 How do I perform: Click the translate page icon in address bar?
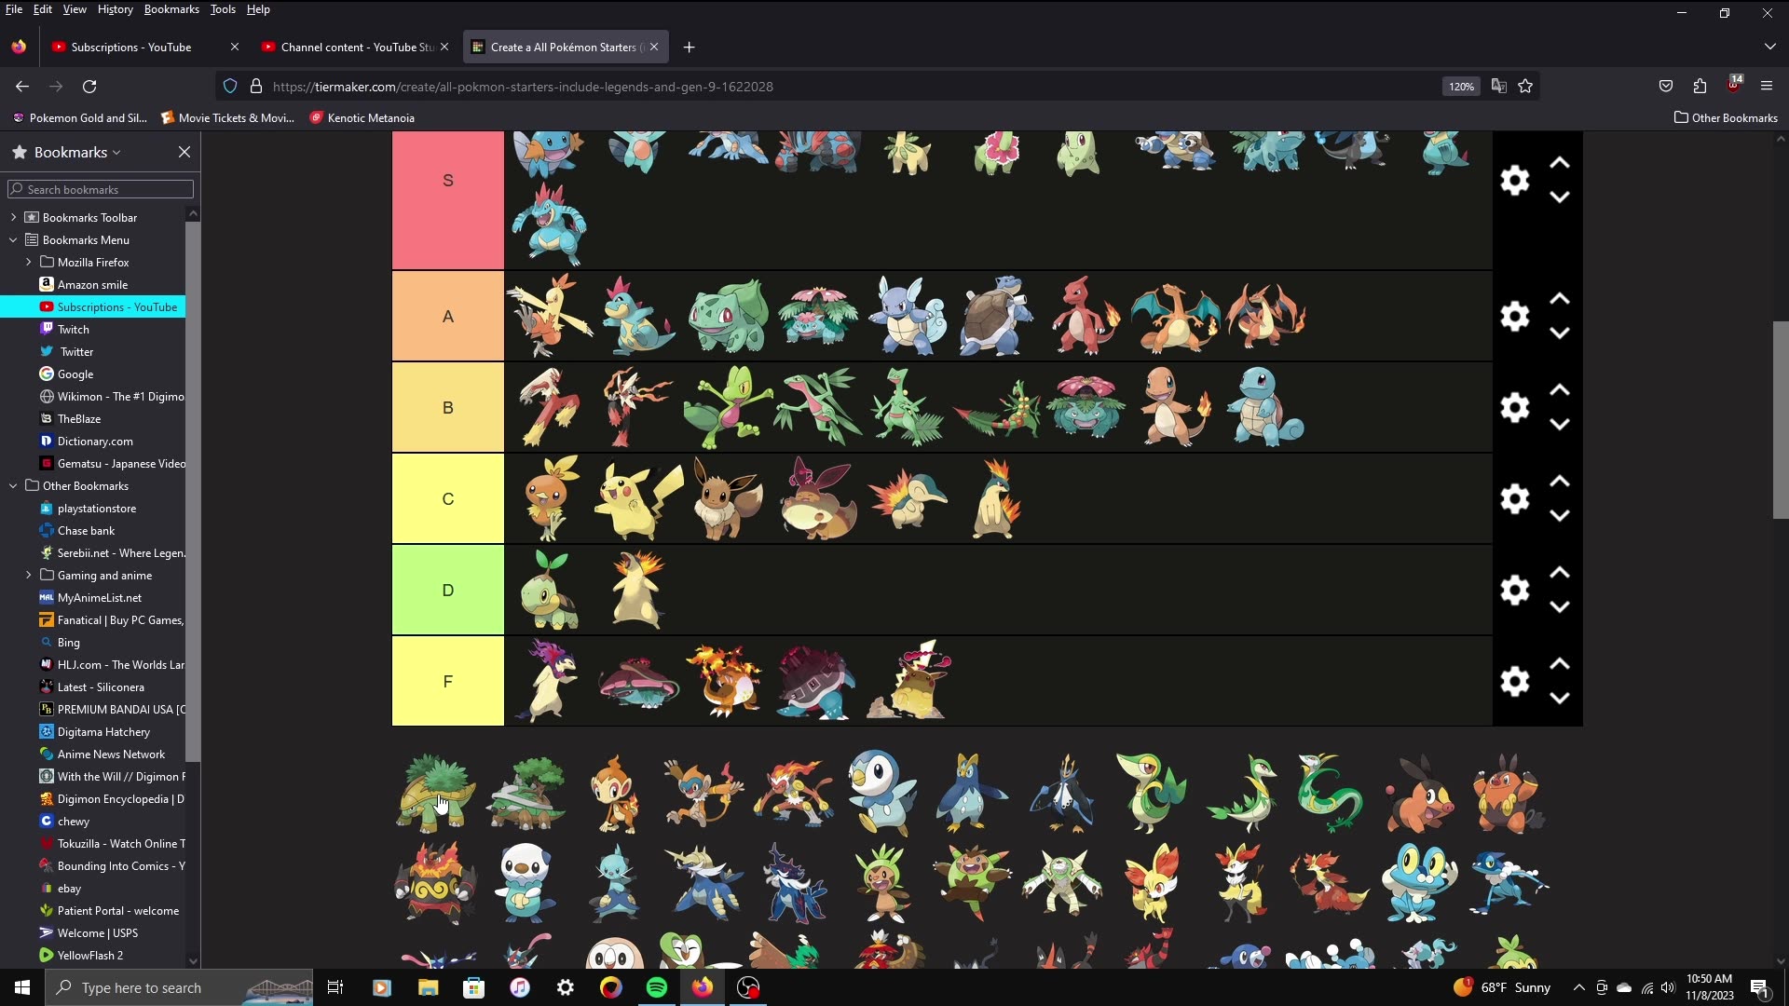[1498, 86]
